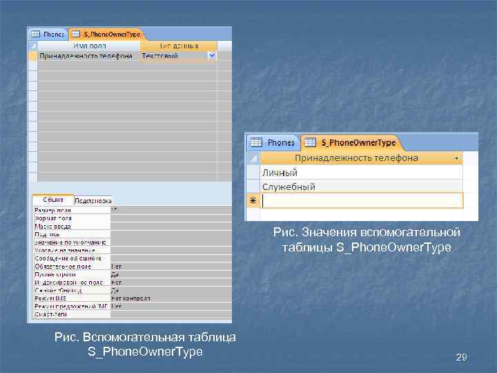Open column filter arrow for Принадлежность телефона header

456,158
